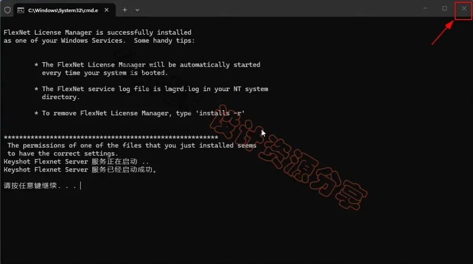Image resolution: width=473 pixels, height=264 pixels.
Task: Click the line Keyshot Flexnet Server 服务已经启动成功
Action: point(80,170)
